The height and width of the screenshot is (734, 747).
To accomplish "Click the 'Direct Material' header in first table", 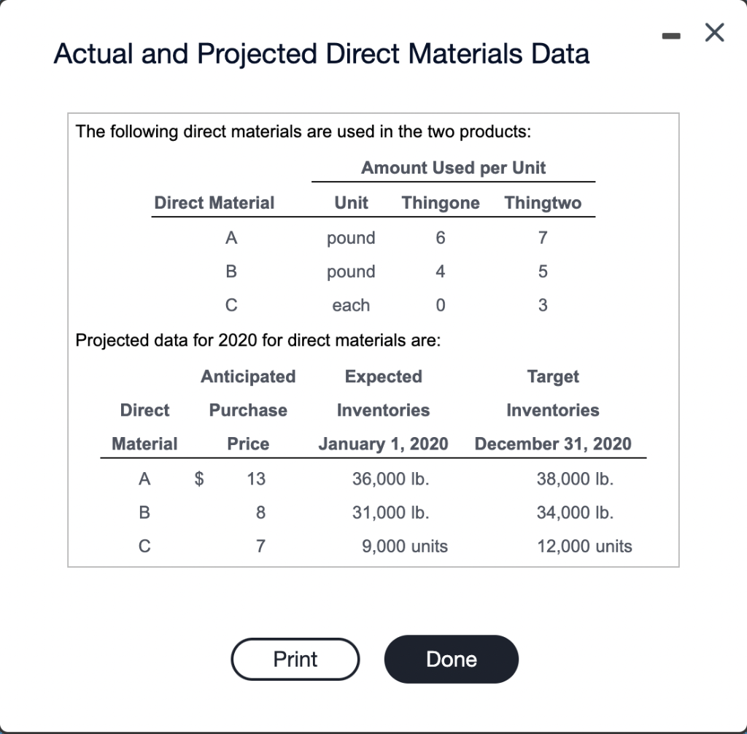I will (214, 203).
